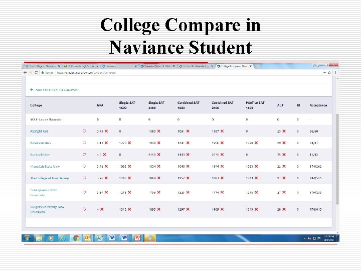Open PowerPoint from the taskbar
The image size is (361, 271).
pos(137,238)
